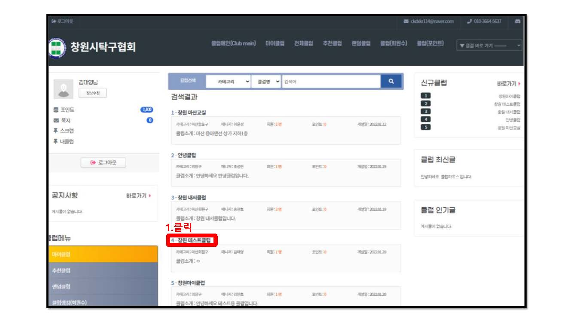Open 클럽(포인트) in top navigation
Screen dimensions: 573x322
(x=430, y=43)
